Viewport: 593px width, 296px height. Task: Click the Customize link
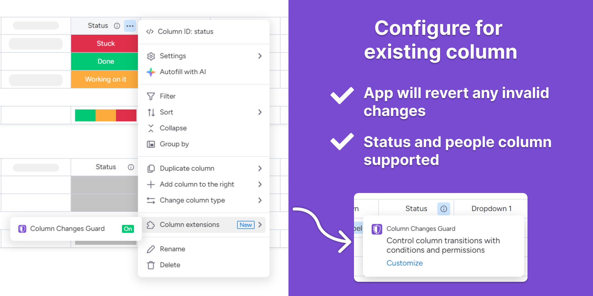[405, 263]
